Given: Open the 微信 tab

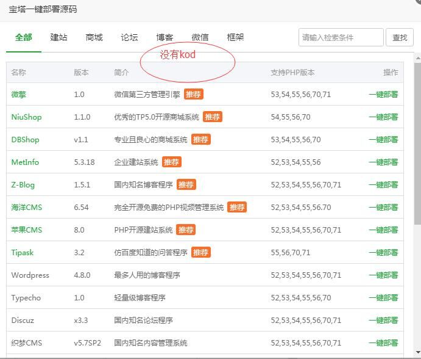Looking at the screenshot, I should point(200,37).
